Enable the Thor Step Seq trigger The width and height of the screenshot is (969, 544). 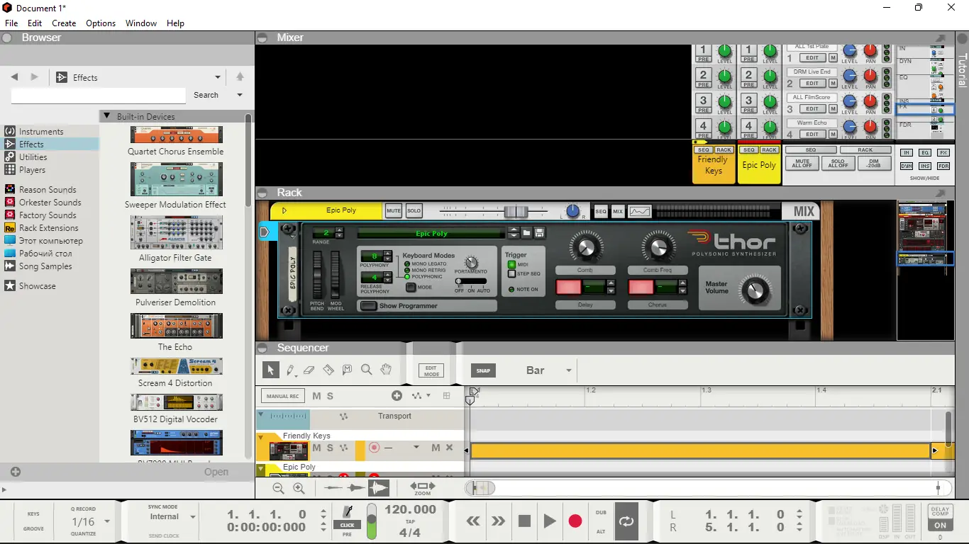click(511, 273)
